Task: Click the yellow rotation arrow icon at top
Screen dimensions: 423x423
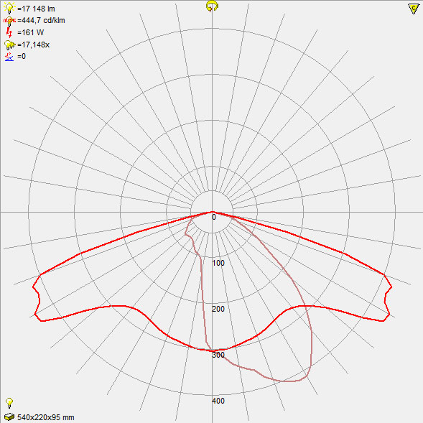Action: [x=212, y=6]
